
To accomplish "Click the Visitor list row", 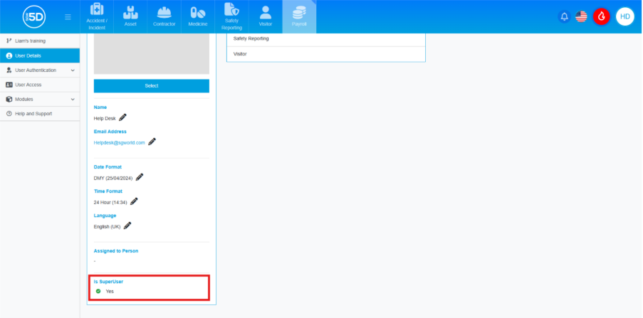I will point(326,54).
